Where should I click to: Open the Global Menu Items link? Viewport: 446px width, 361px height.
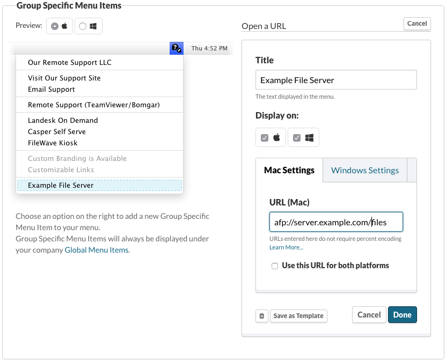[x=97, y=250]
